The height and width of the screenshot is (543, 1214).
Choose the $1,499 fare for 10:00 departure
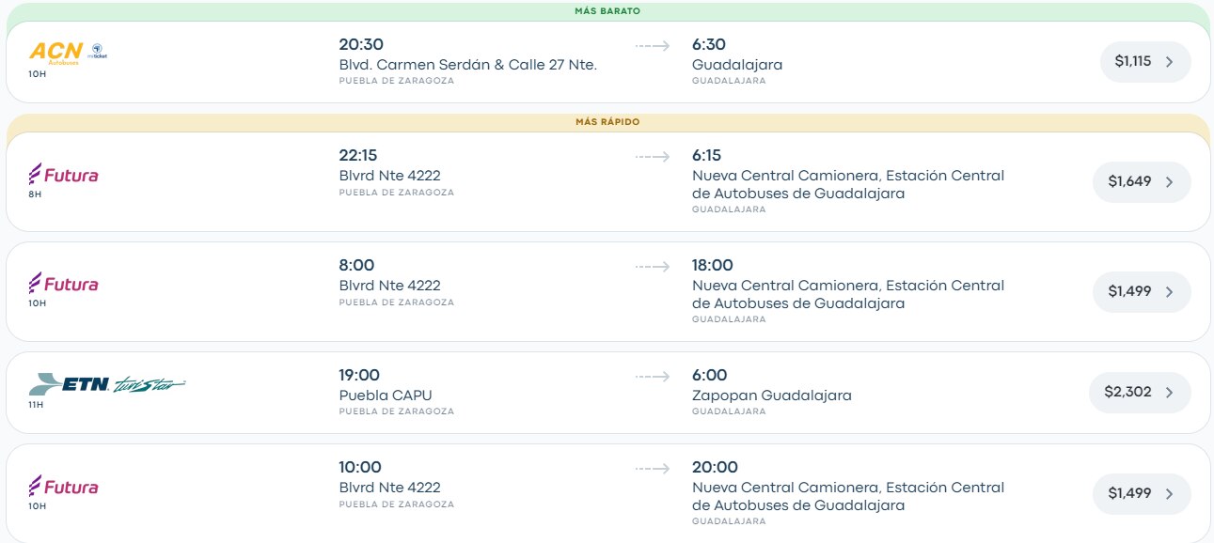click(x=1142, y=493)
